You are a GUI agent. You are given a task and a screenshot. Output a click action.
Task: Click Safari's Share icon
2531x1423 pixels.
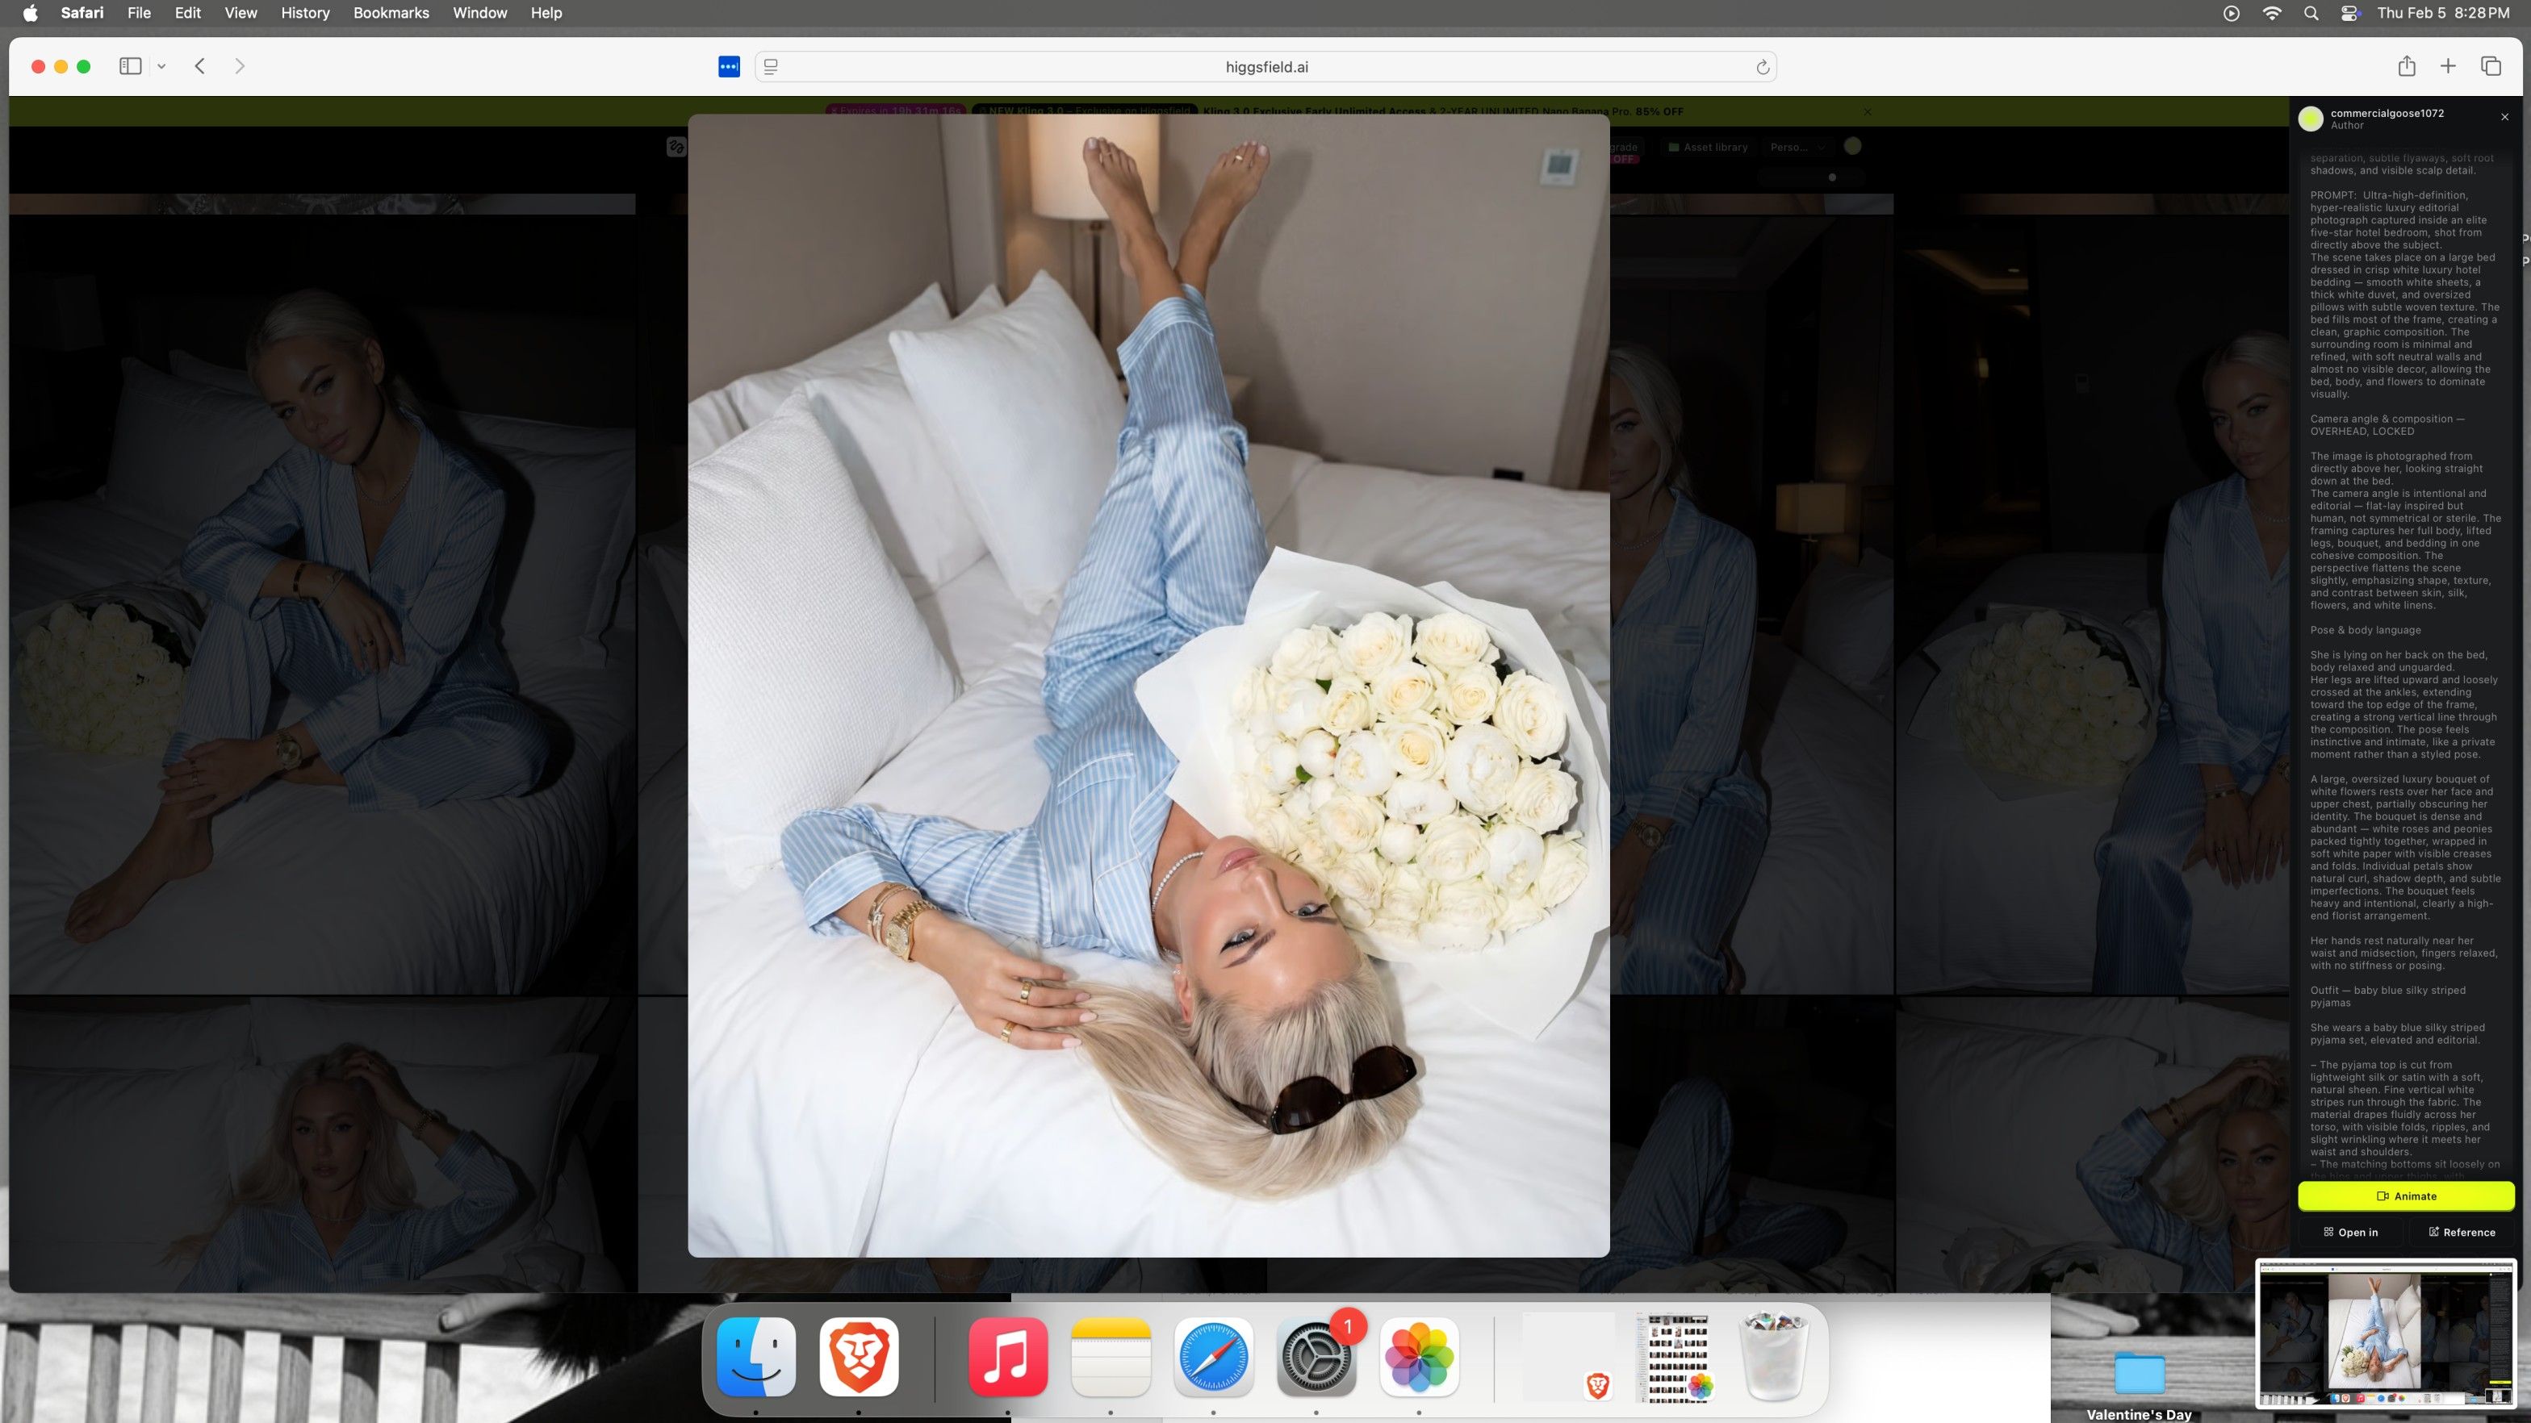click(x=2406, y=66)
